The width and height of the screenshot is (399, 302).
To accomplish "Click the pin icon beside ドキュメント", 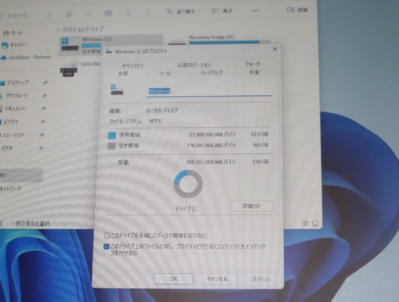I will (x=43, y=108).
